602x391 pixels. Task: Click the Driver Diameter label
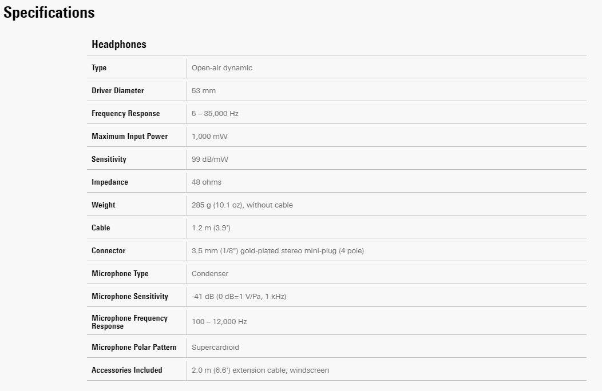pyautogui.click(x=118, y=91)
